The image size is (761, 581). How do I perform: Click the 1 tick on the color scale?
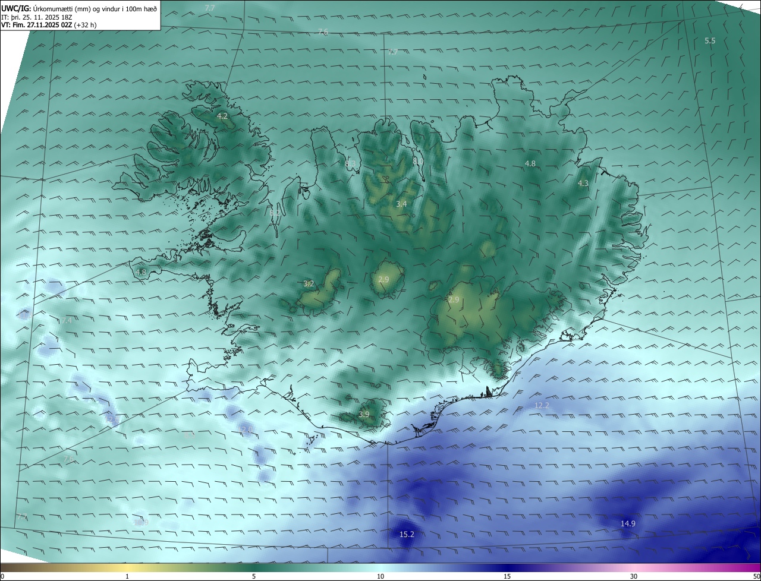[127, 576]
